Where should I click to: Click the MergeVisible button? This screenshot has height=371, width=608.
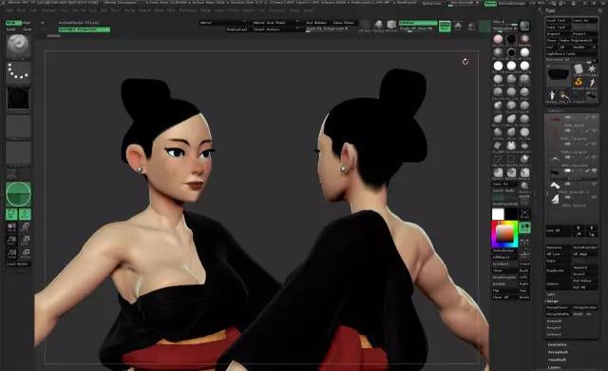558,314
